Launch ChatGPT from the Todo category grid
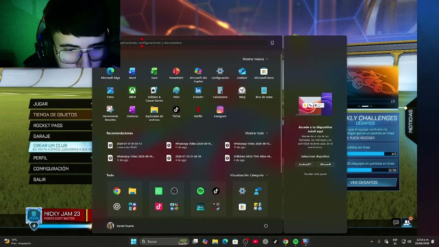 (117, 207)
